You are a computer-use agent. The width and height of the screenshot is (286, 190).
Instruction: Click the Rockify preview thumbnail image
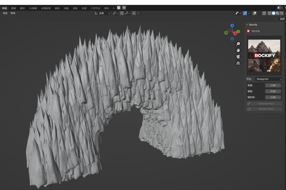(264, 56)
